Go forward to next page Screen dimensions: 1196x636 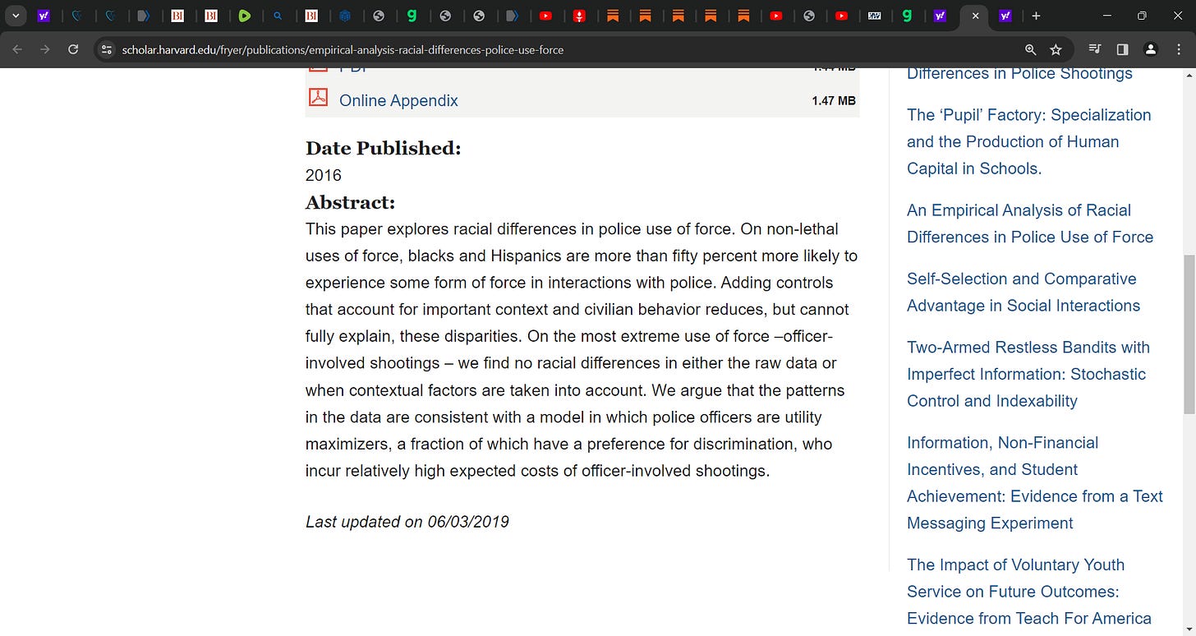coord(45,49)
